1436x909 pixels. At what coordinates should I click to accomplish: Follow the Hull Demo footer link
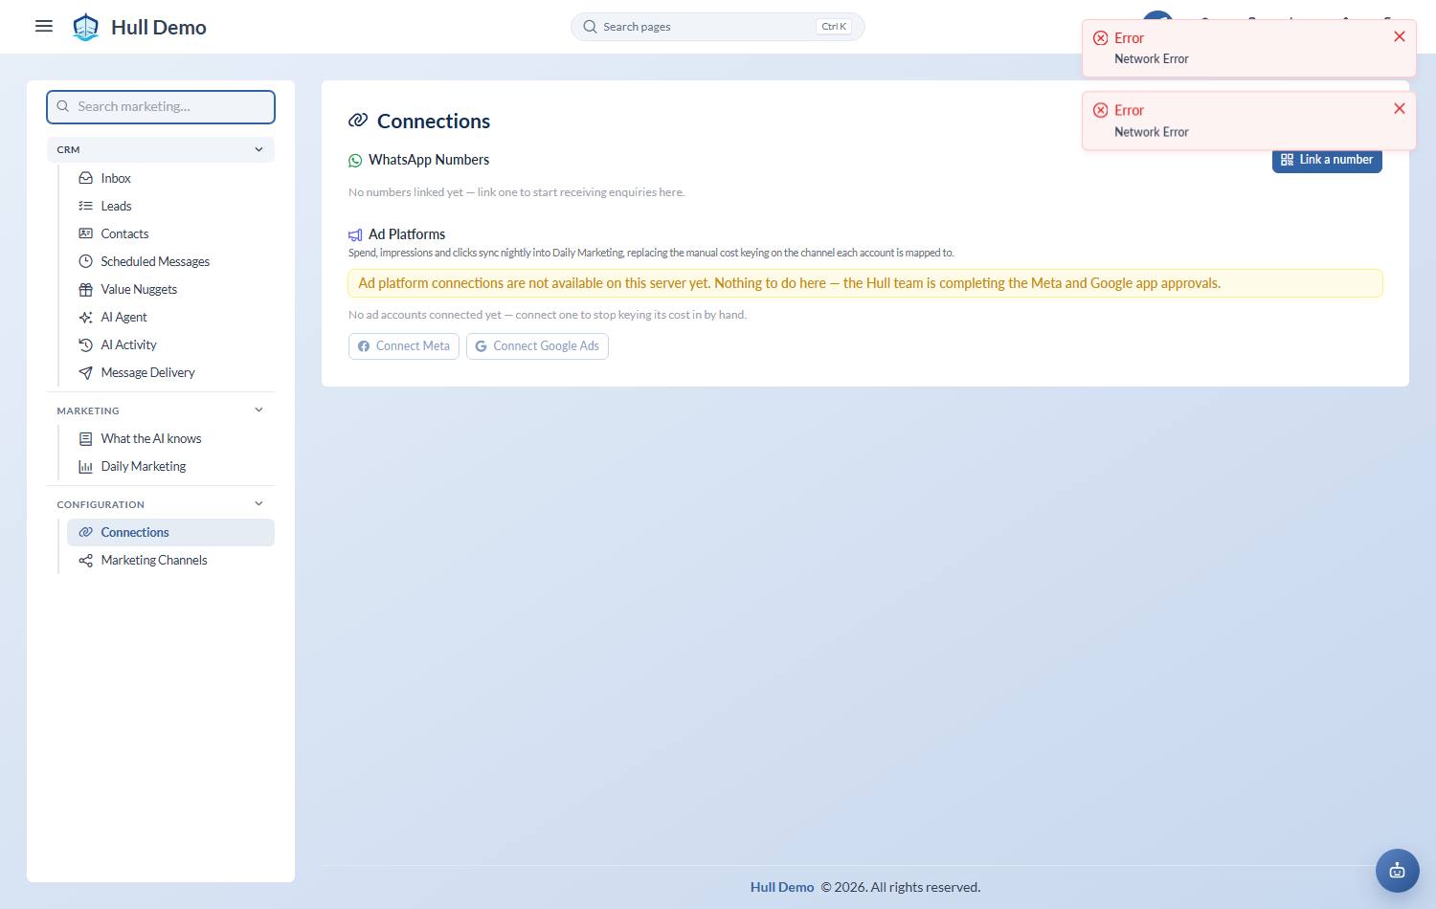pyautogui.click(x=782, y=887)
